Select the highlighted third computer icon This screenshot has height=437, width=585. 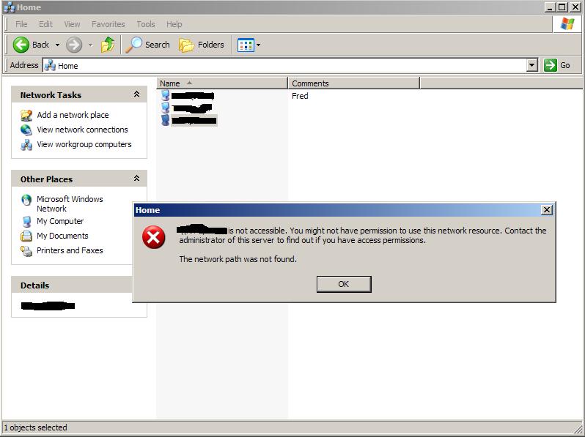tap(165, 120)
